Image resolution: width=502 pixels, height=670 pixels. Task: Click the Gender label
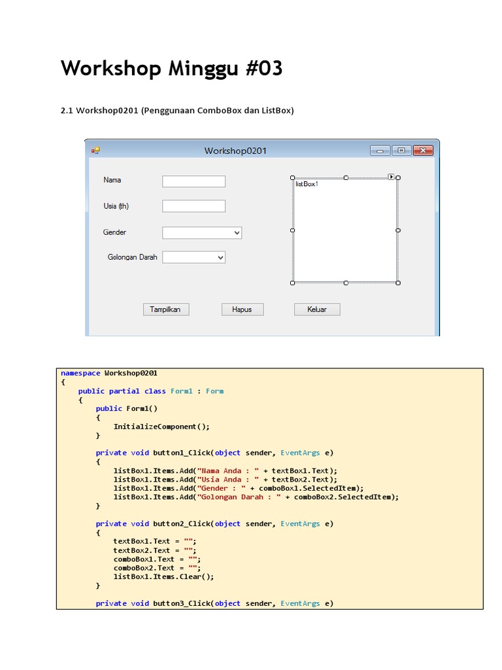click(114, 232)
